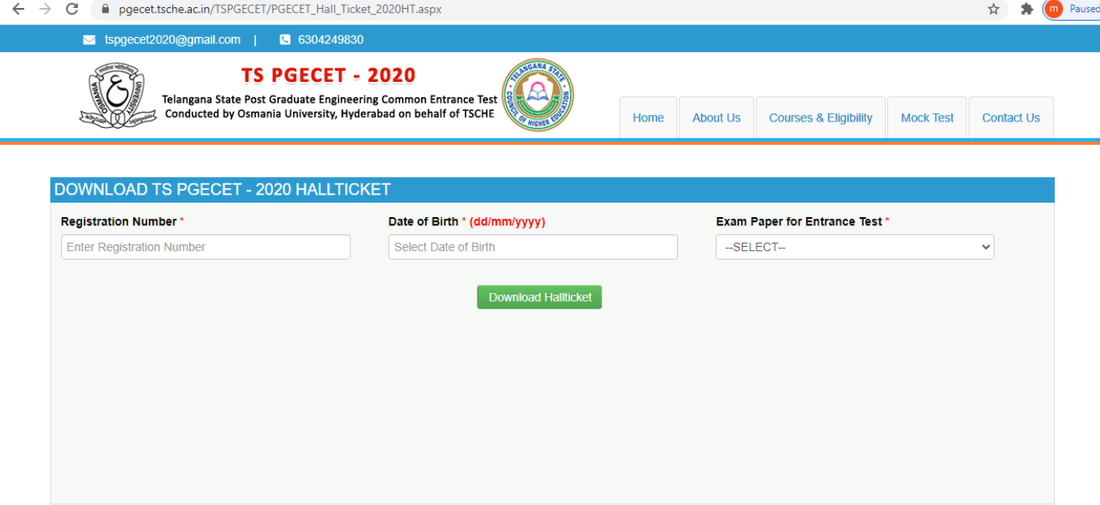Click the Select Date of Birth field
Image resolution: width=1100 pixels, height=505 pixels.
coord(533,247)
